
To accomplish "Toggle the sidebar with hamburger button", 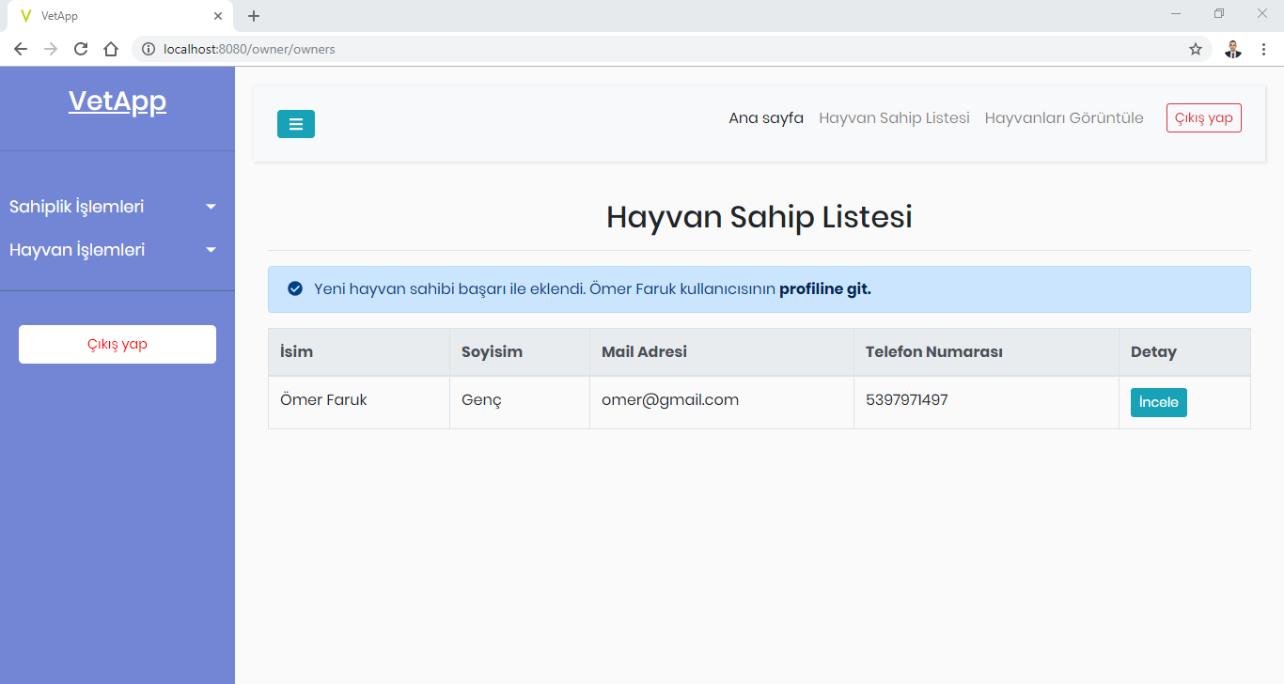I will [295, 124].
